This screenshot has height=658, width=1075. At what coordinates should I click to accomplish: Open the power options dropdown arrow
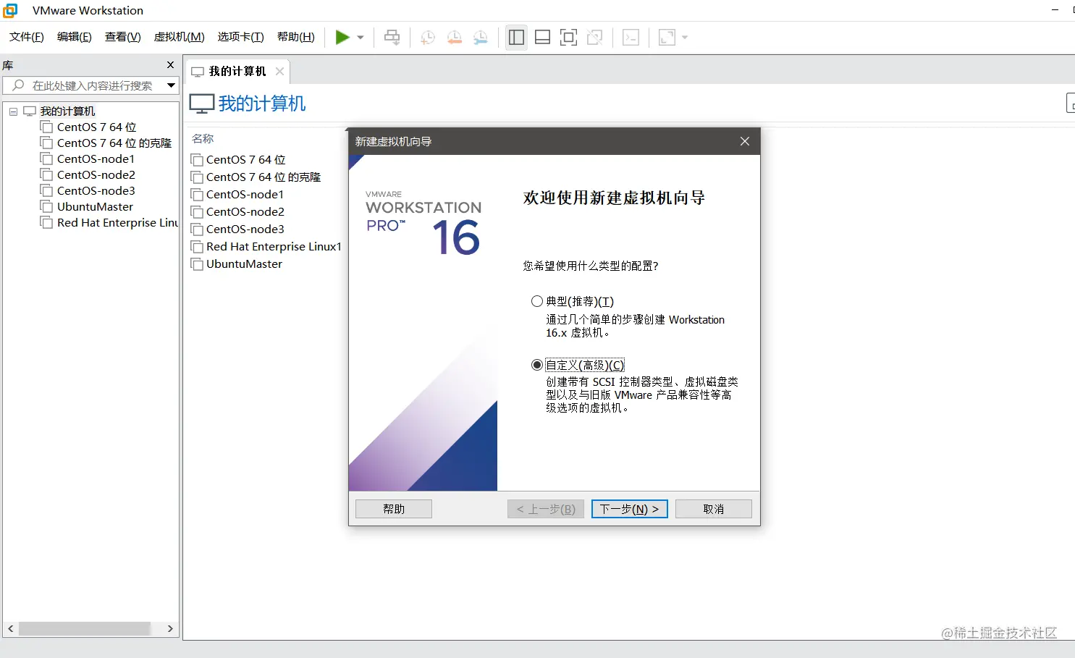[361, 38]
